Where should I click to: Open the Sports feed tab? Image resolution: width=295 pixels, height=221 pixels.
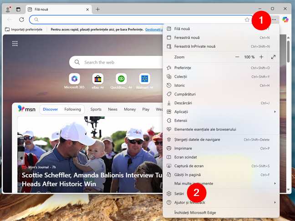[x=96, y=110]
